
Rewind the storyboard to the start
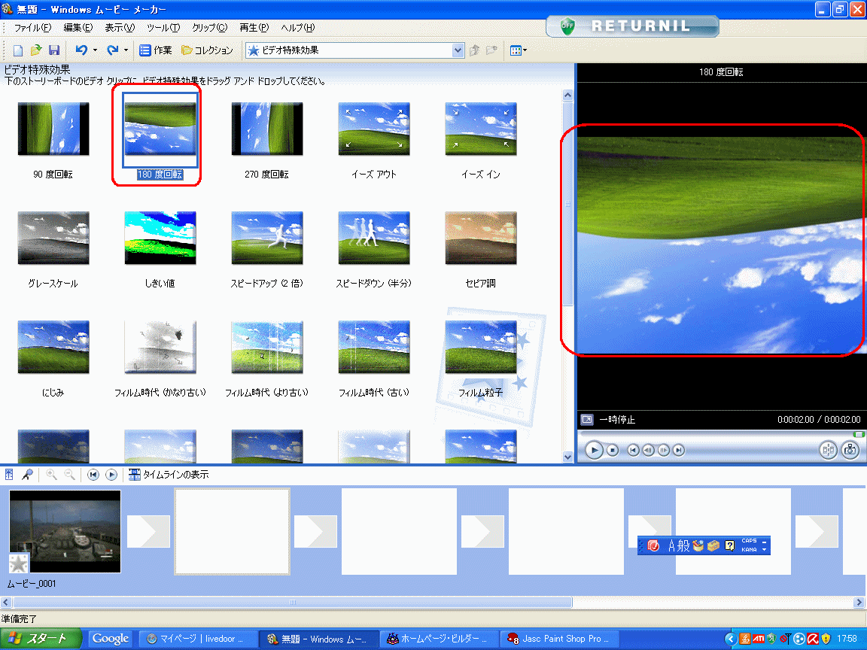[93, 474]
